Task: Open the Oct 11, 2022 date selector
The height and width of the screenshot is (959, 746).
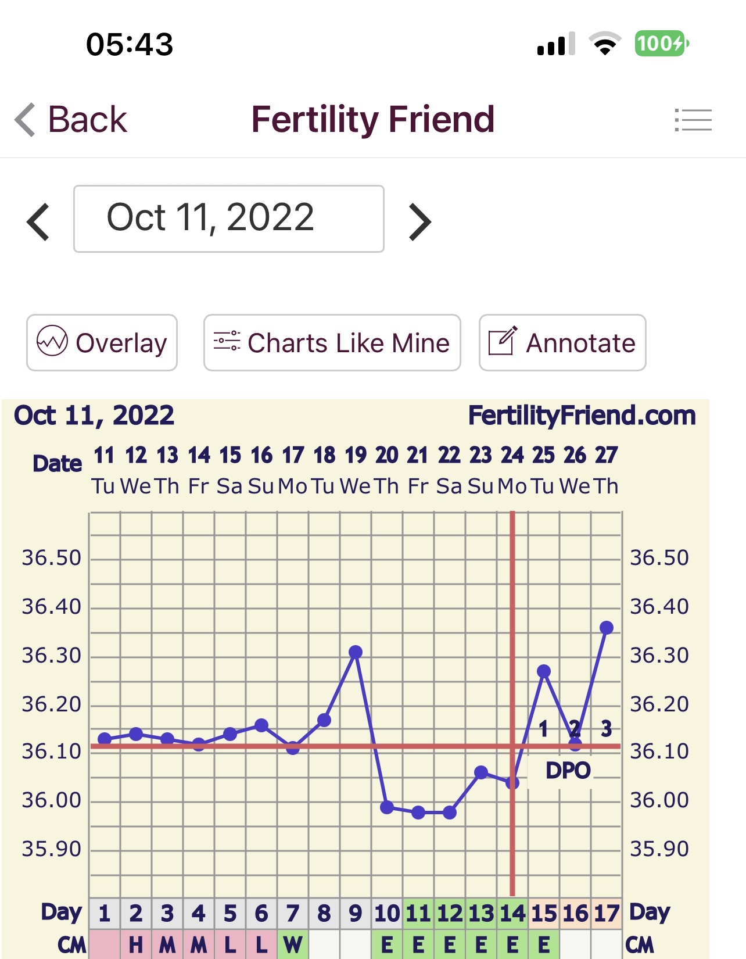Action: pos(228,219)
